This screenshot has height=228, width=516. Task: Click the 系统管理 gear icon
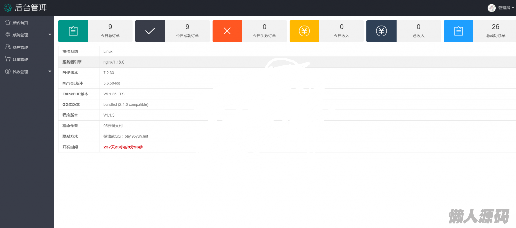pyautogui.click(x=8, y=34)
